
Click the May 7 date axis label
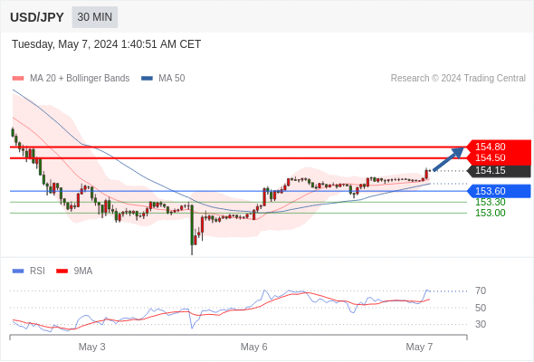coord(419,347)
